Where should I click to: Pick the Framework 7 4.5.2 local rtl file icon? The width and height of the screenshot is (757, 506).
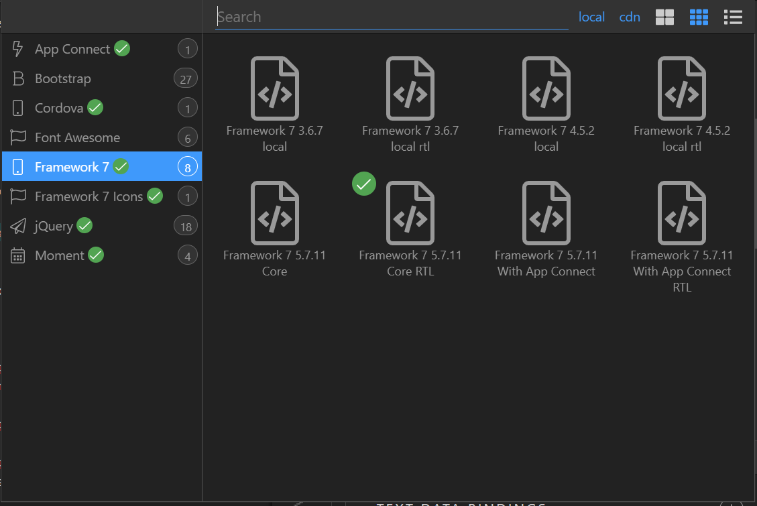pos(682,88)
